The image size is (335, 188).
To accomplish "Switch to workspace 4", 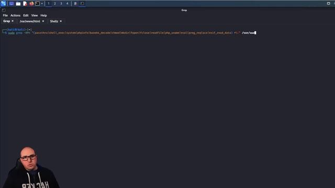I will 68,4.
